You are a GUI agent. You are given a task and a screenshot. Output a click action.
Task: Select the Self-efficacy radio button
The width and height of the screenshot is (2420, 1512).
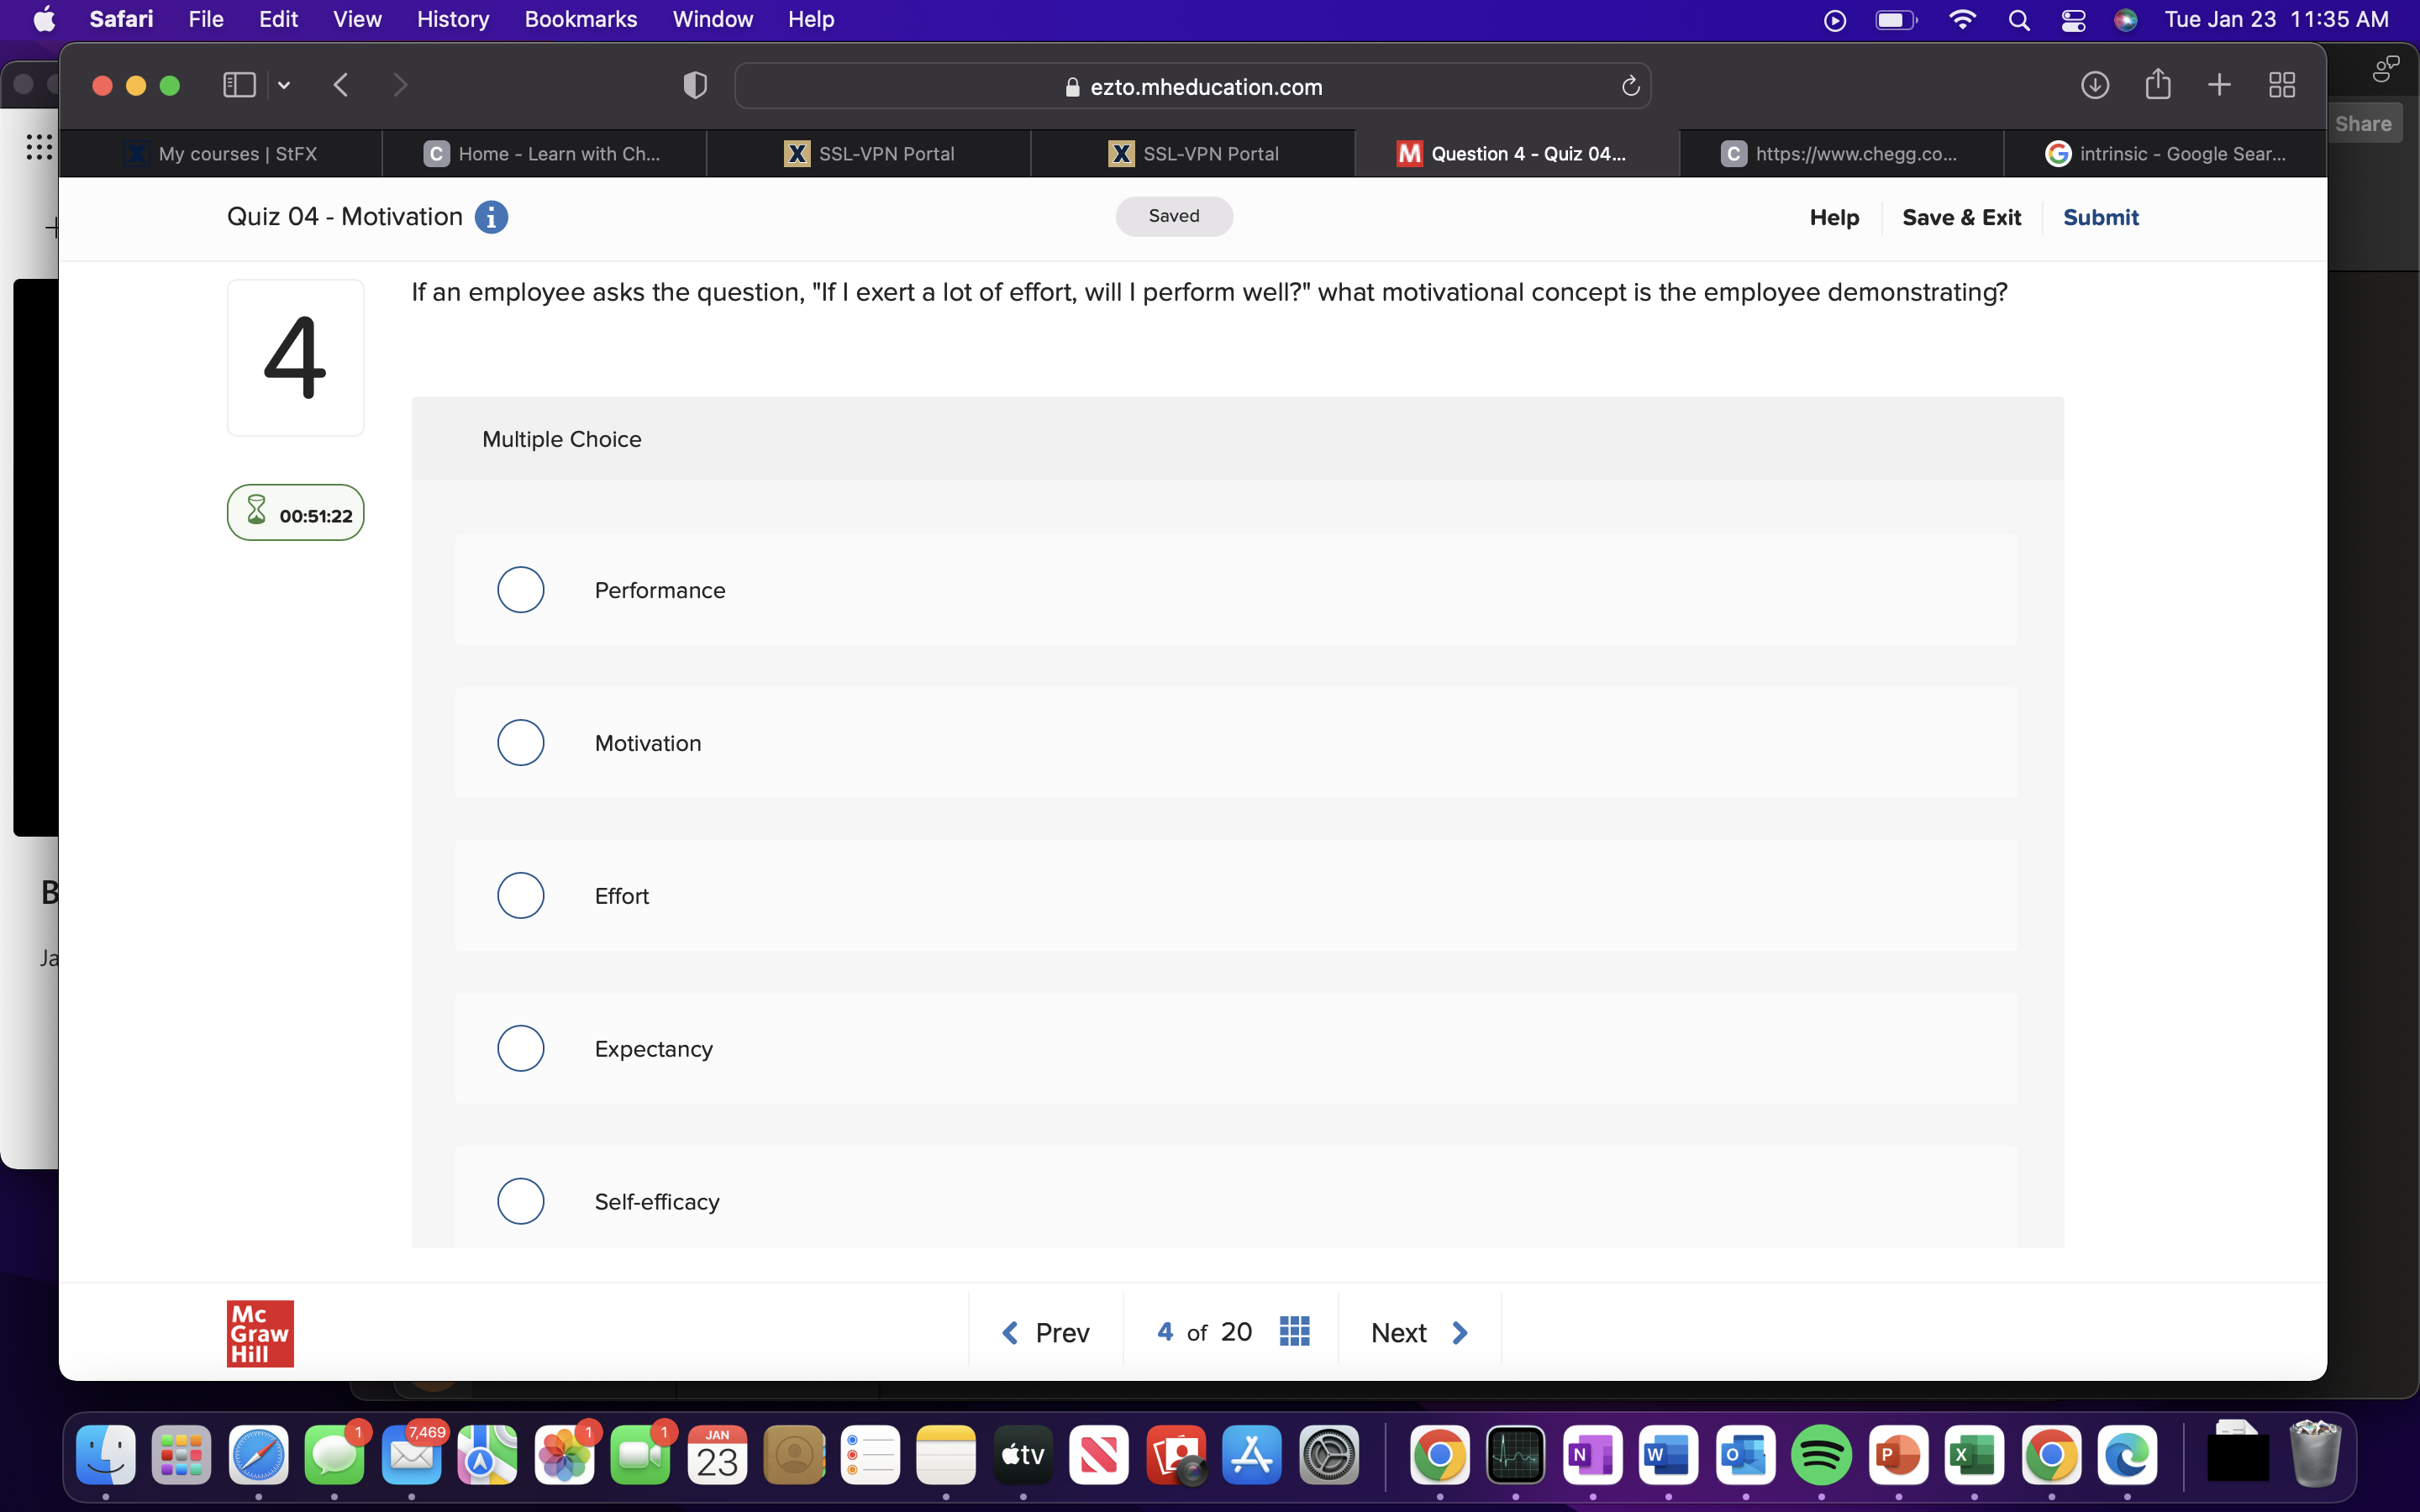pyautogui.click(x=521, y=1201)
